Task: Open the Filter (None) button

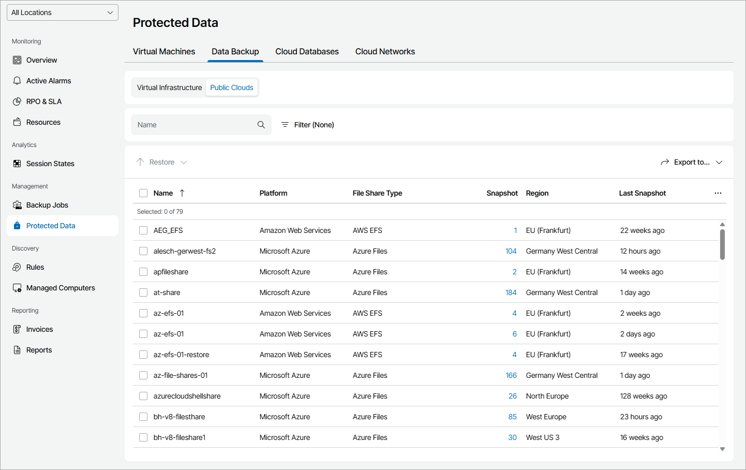Action: point(307,125)
